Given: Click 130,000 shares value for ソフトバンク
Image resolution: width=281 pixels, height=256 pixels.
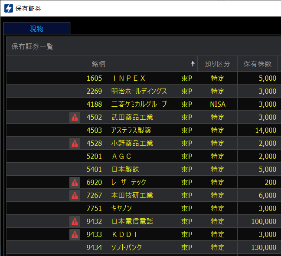Looking at the screenshot, I should pos(264,248).
